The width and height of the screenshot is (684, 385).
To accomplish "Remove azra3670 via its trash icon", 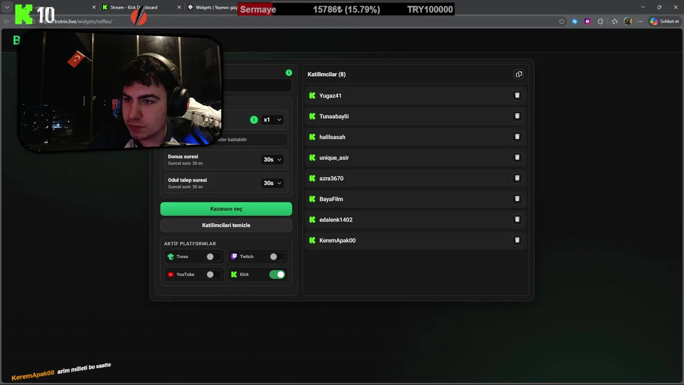I will [x=517, y=178].
